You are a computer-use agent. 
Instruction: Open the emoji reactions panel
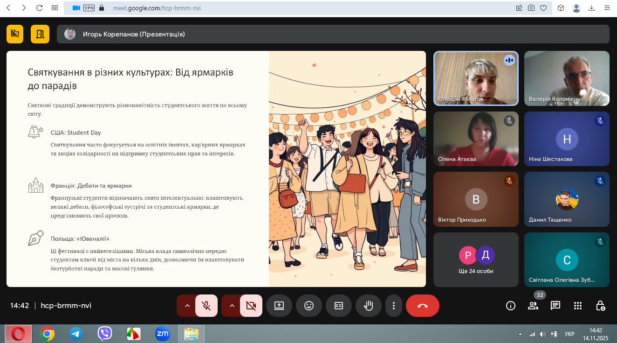point(308,306)
